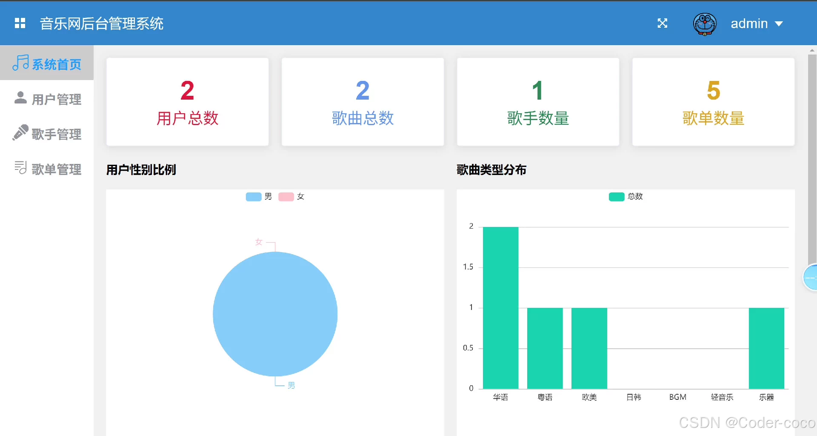Click the 粤语 bar in chart

point(545,348)
